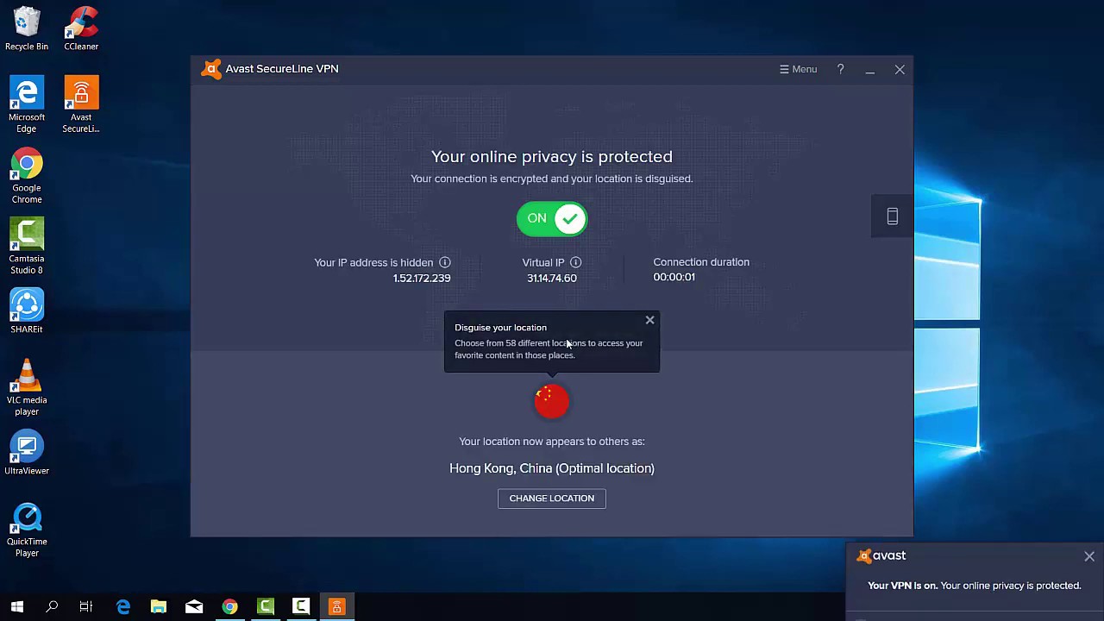Open Mail app from the taskbar
The height and width of the screenshot is (621, 1104).
(x=194, y=607)
